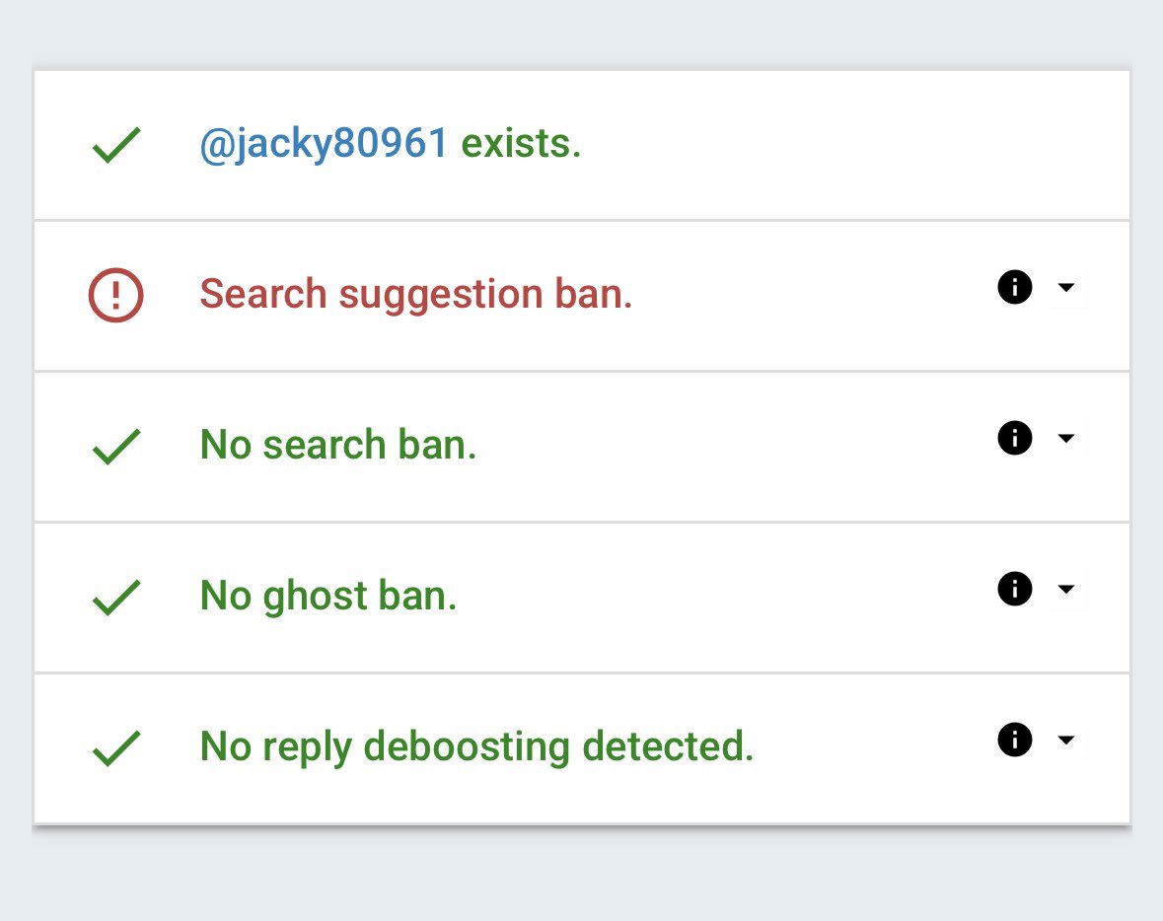Viewport: 1163px width, 921px height.
Task: Click the 'No ghost ban.' text
Action: pyautogui.click(x=328, y=597)
